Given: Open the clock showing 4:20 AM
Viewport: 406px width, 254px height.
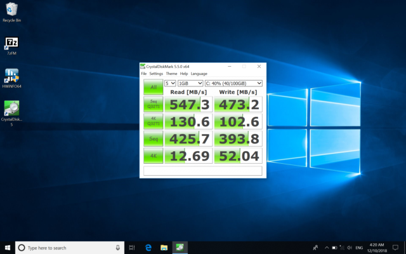Looking at the screenshot, I should (377, 248).
